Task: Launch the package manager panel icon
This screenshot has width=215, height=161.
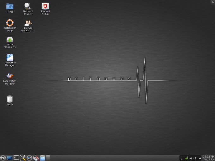Action: [x=36, y=158]
